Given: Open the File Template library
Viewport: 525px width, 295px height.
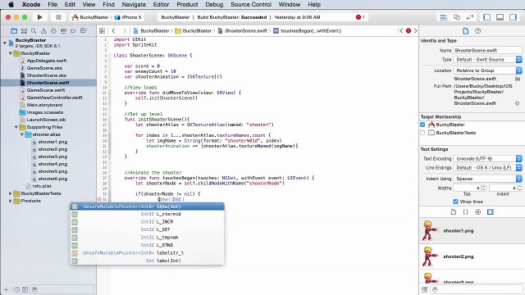Looking at the screenshot, I should point(454,212).
